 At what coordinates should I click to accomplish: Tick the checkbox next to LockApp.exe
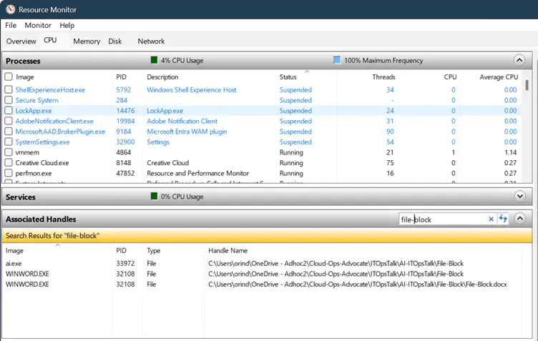point(9,111)
